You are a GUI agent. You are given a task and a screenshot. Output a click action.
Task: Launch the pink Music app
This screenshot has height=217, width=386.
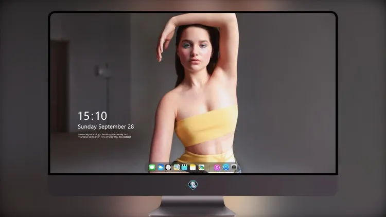click(x=217, y=167)
